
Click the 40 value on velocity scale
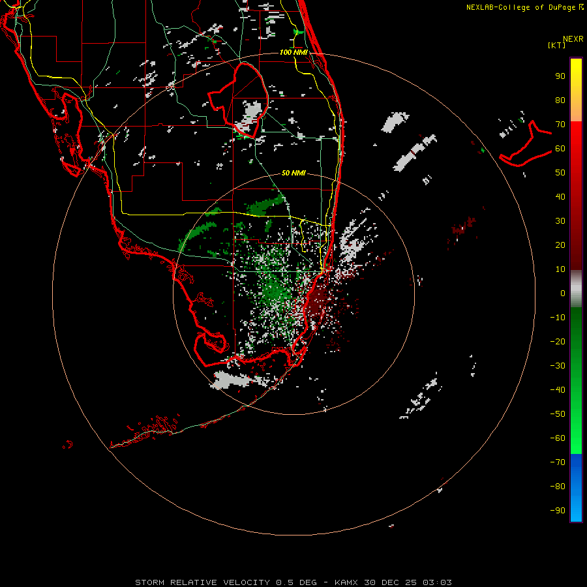click(560, 197)
